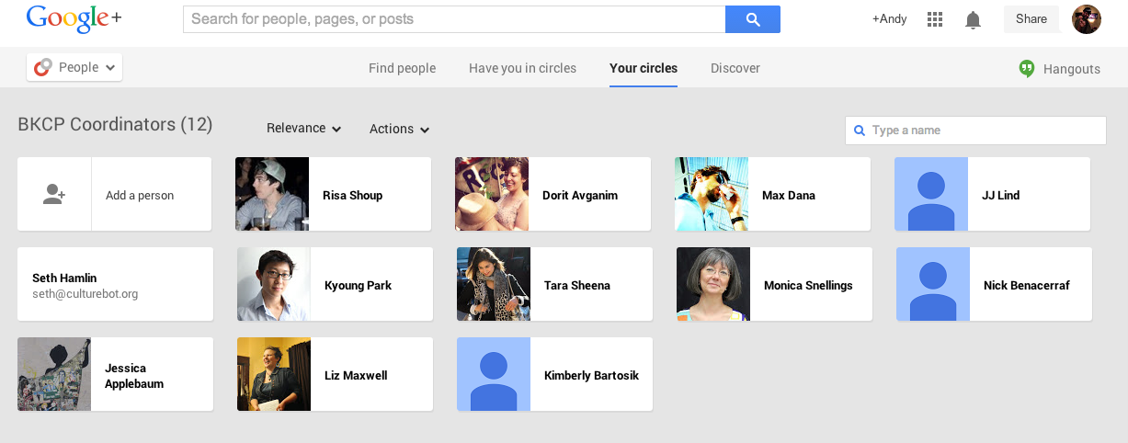Click the add person icon

[x=54, y=195]
